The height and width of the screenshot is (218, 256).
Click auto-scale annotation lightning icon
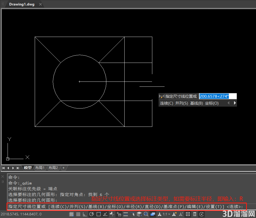tap(181, 214)
